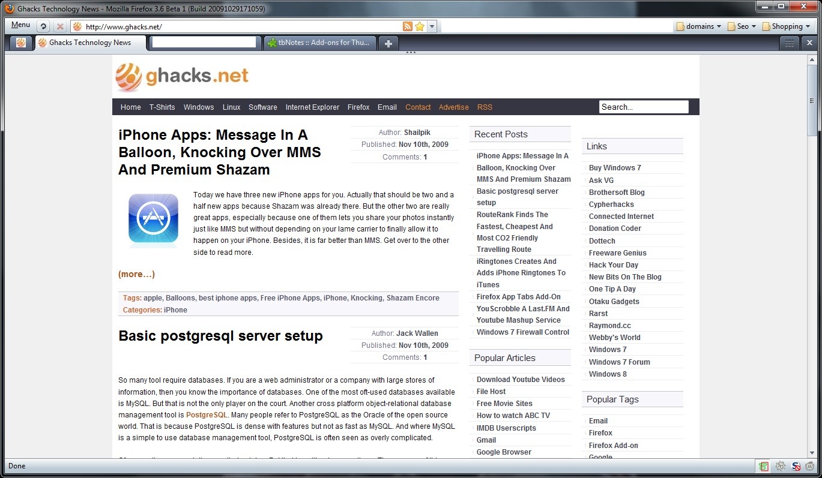This screenshot has height=478, width=822.
Task: Switch to Ghacks Technology News tab
Action: coord(91,43)
